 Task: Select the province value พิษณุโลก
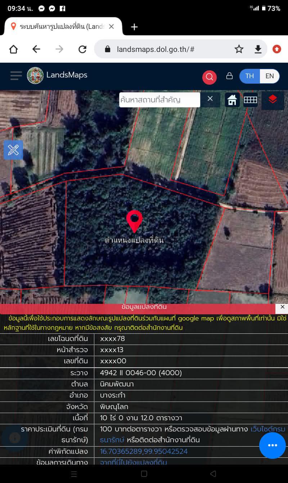(114, 406)
